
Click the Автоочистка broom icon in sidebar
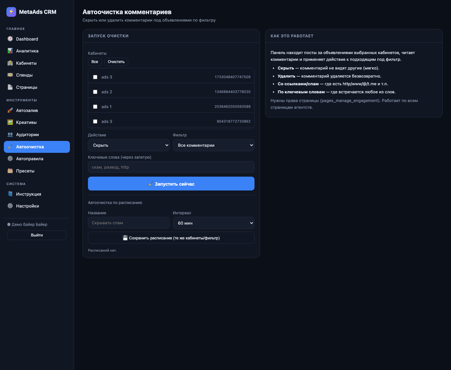point(10,147)
